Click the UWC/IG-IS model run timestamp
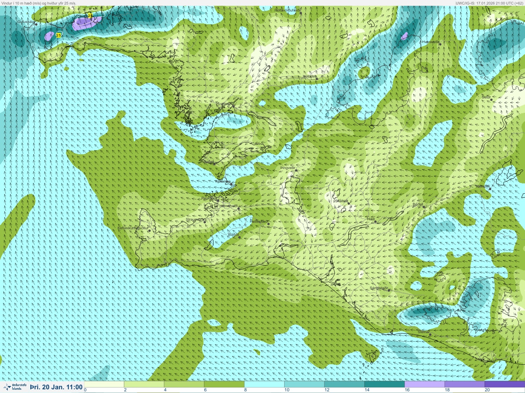The height and width of the screenshot is (393, 525). click(x=489, y=3)
